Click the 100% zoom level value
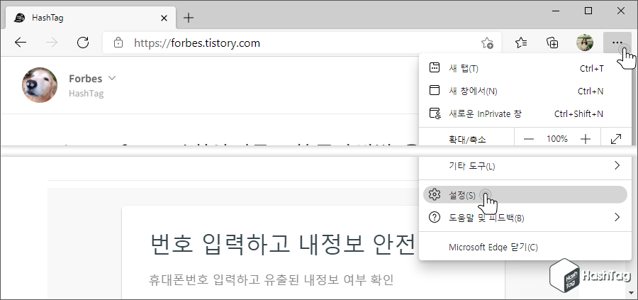This screenshot has width=638, height=300. (x=557, y=139)
